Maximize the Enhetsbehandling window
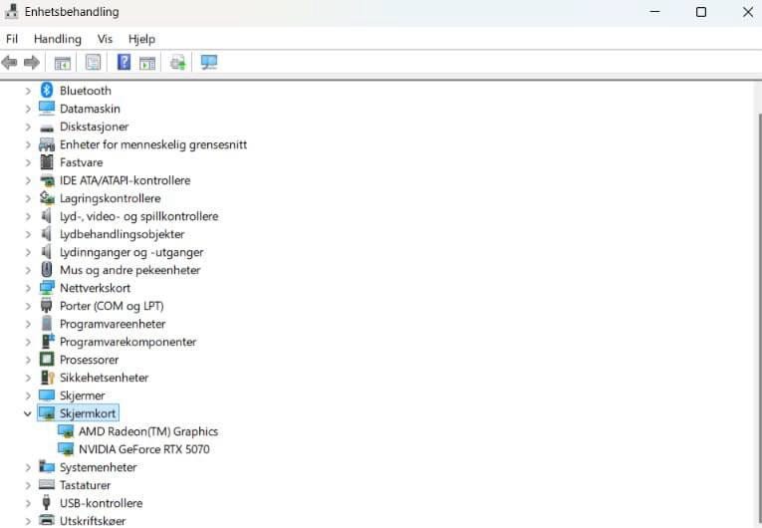This screenshot has width=762, height=528. 701,12
